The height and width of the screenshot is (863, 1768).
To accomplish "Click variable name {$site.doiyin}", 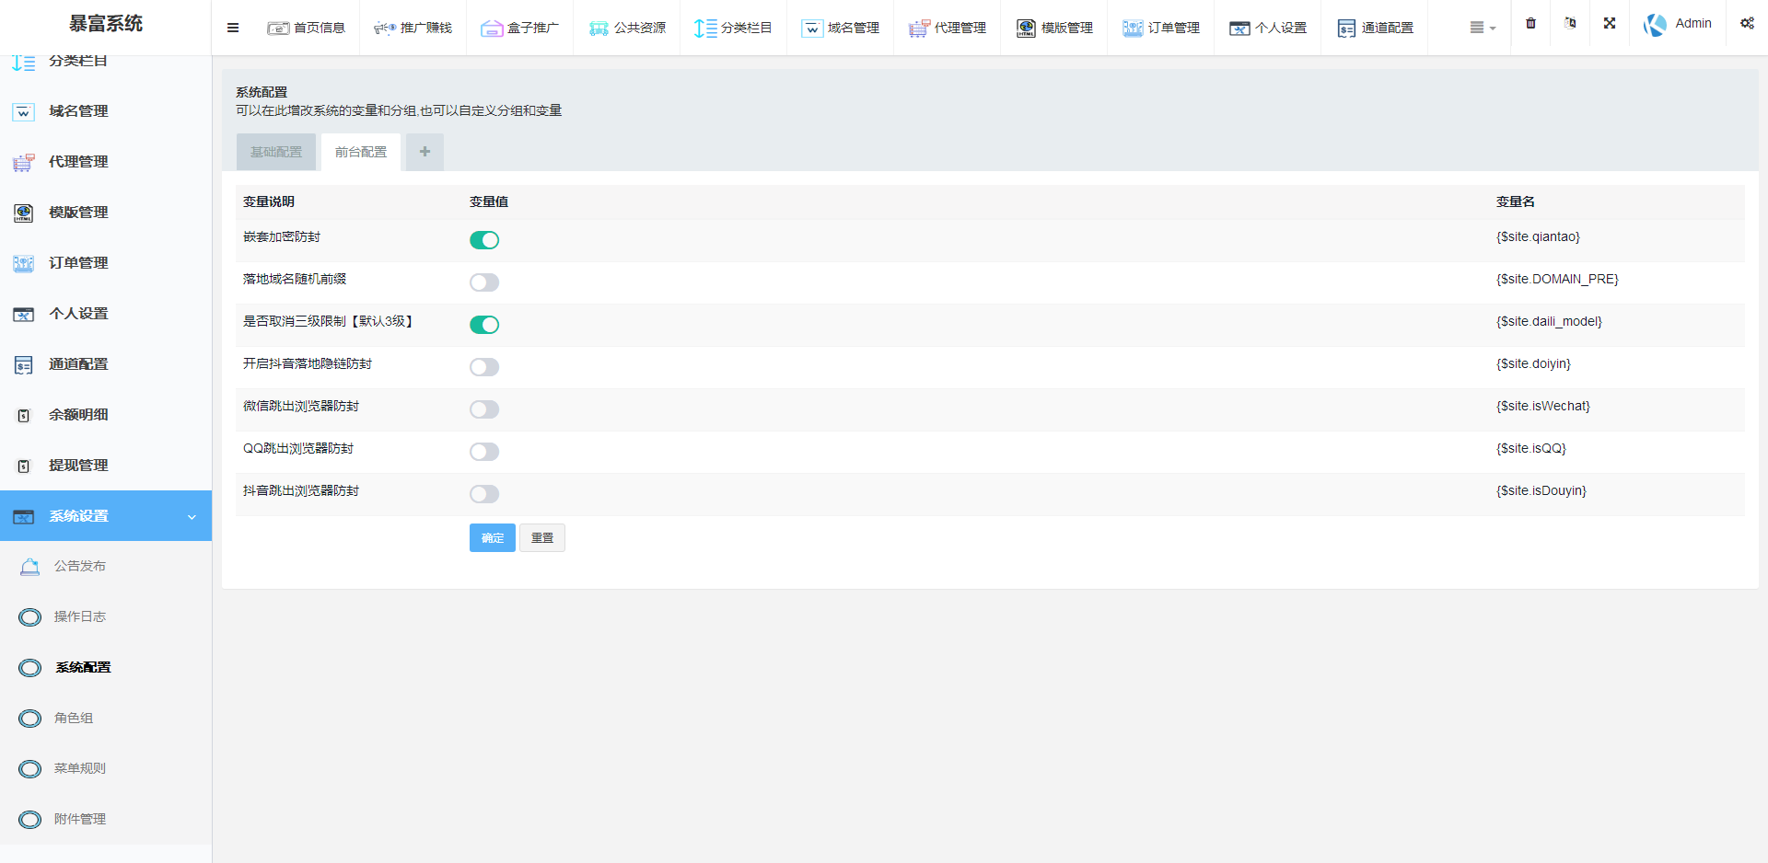I will tap(1533, 364).
